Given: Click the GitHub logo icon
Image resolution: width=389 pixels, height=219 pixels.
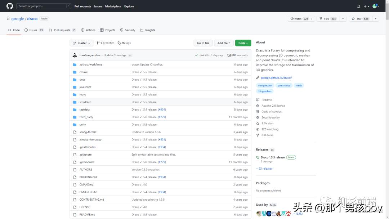Looking at the screenshot, I should tap(10, 6).
